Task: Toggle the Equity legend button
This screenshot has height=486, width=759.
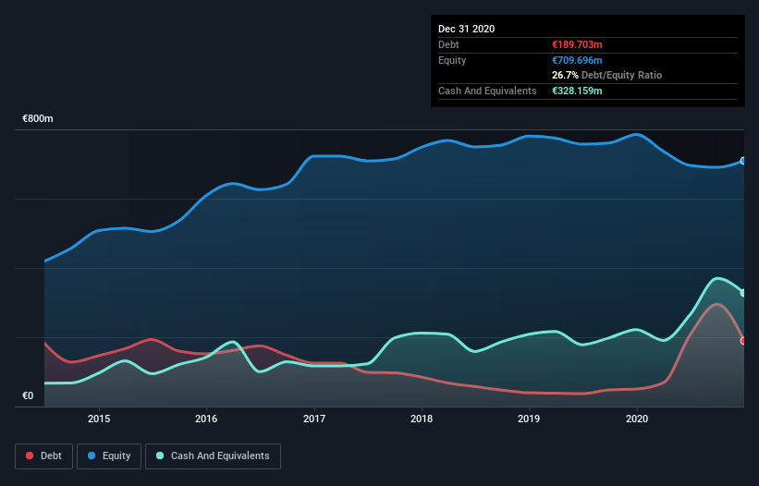Action: click(x=109, y=456)
